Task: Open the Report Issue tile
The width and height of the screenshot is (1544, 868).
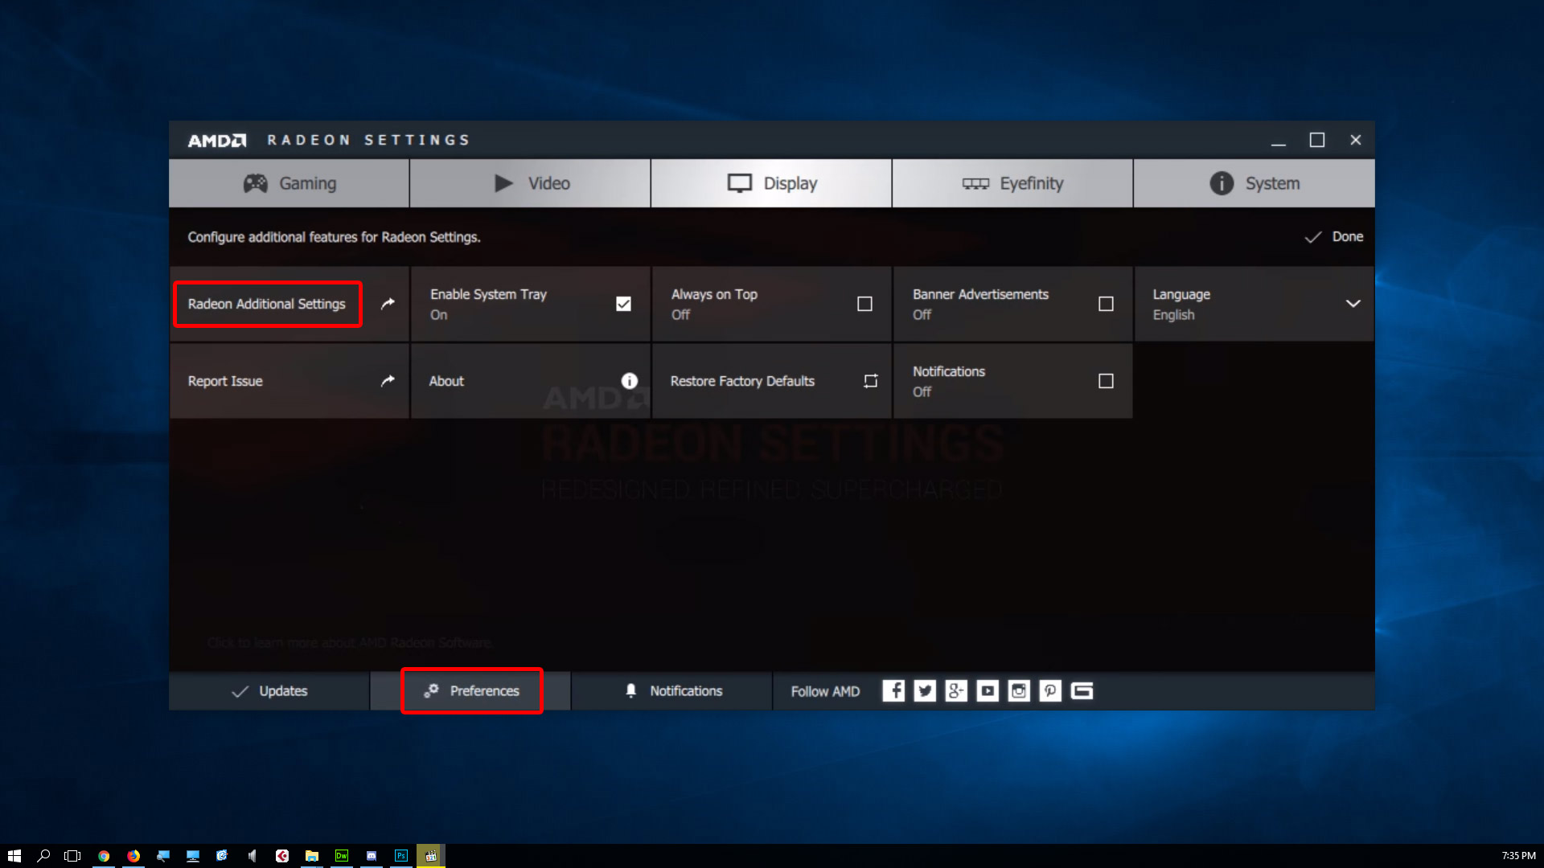Action: (x=289, y=381)
